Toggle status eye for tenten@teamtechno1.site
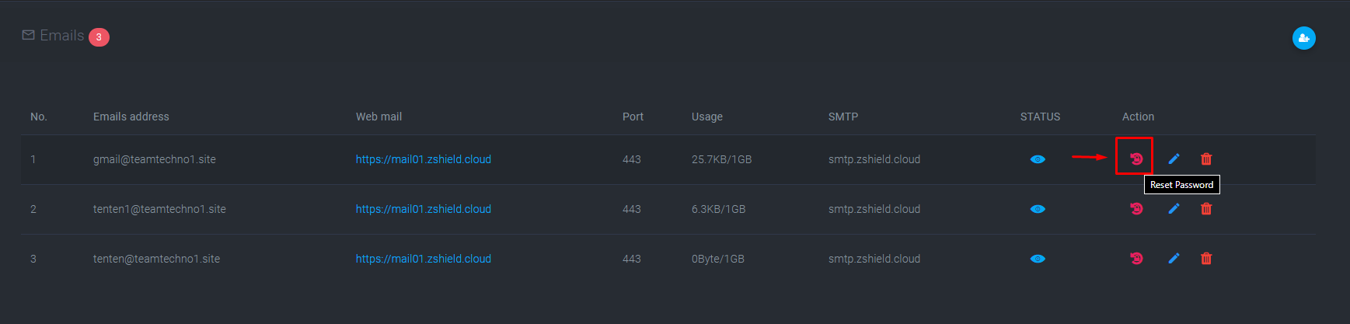This screenshot has height=324, width=1350. click(1038, 259)
